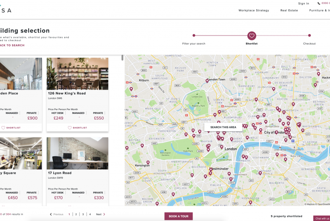This screenshot has height=221, width=330.
Task: Go to results page 3
Action: 83,214
